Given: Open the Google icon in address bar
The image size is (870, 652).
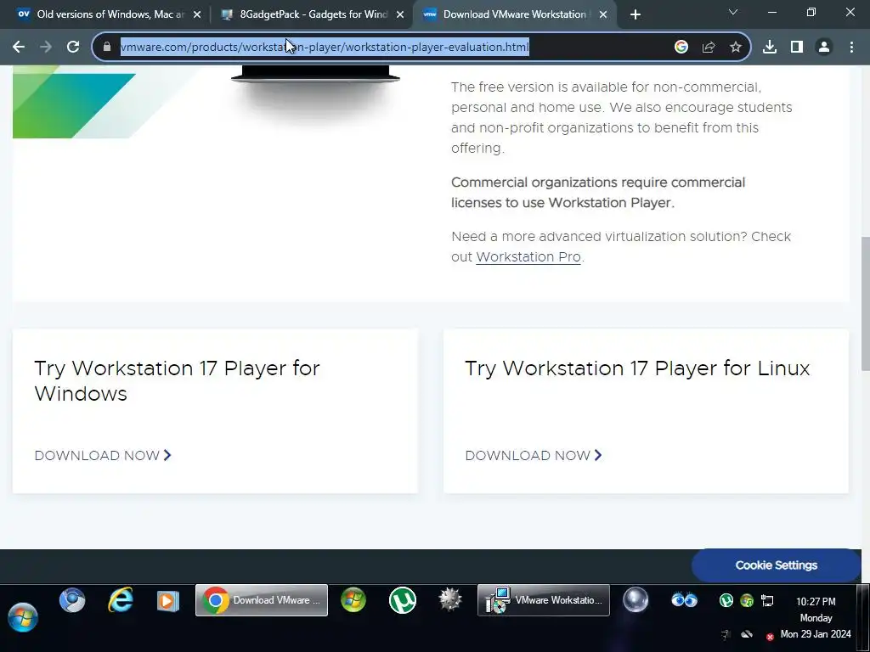Looking at the screenshot, I should pyautogui.click(x=681, y=48).
